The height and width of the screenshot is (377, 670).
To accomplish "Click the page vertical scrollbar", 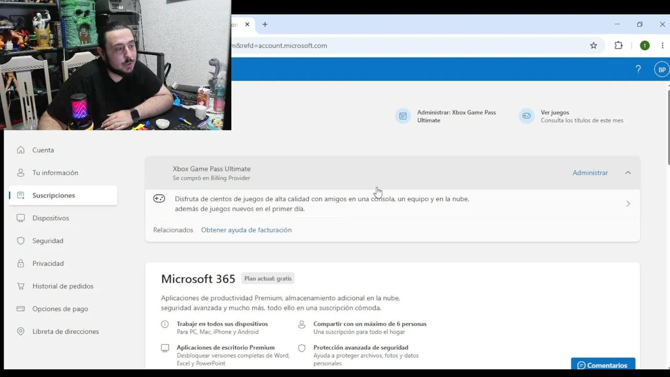I will tap(668, 127).
